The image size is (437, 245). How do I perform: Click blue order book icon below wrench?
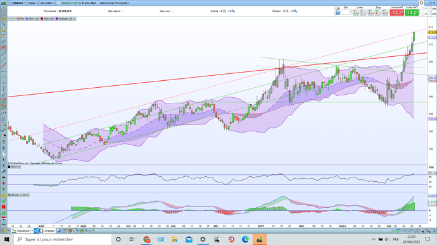tap(338, 13)
